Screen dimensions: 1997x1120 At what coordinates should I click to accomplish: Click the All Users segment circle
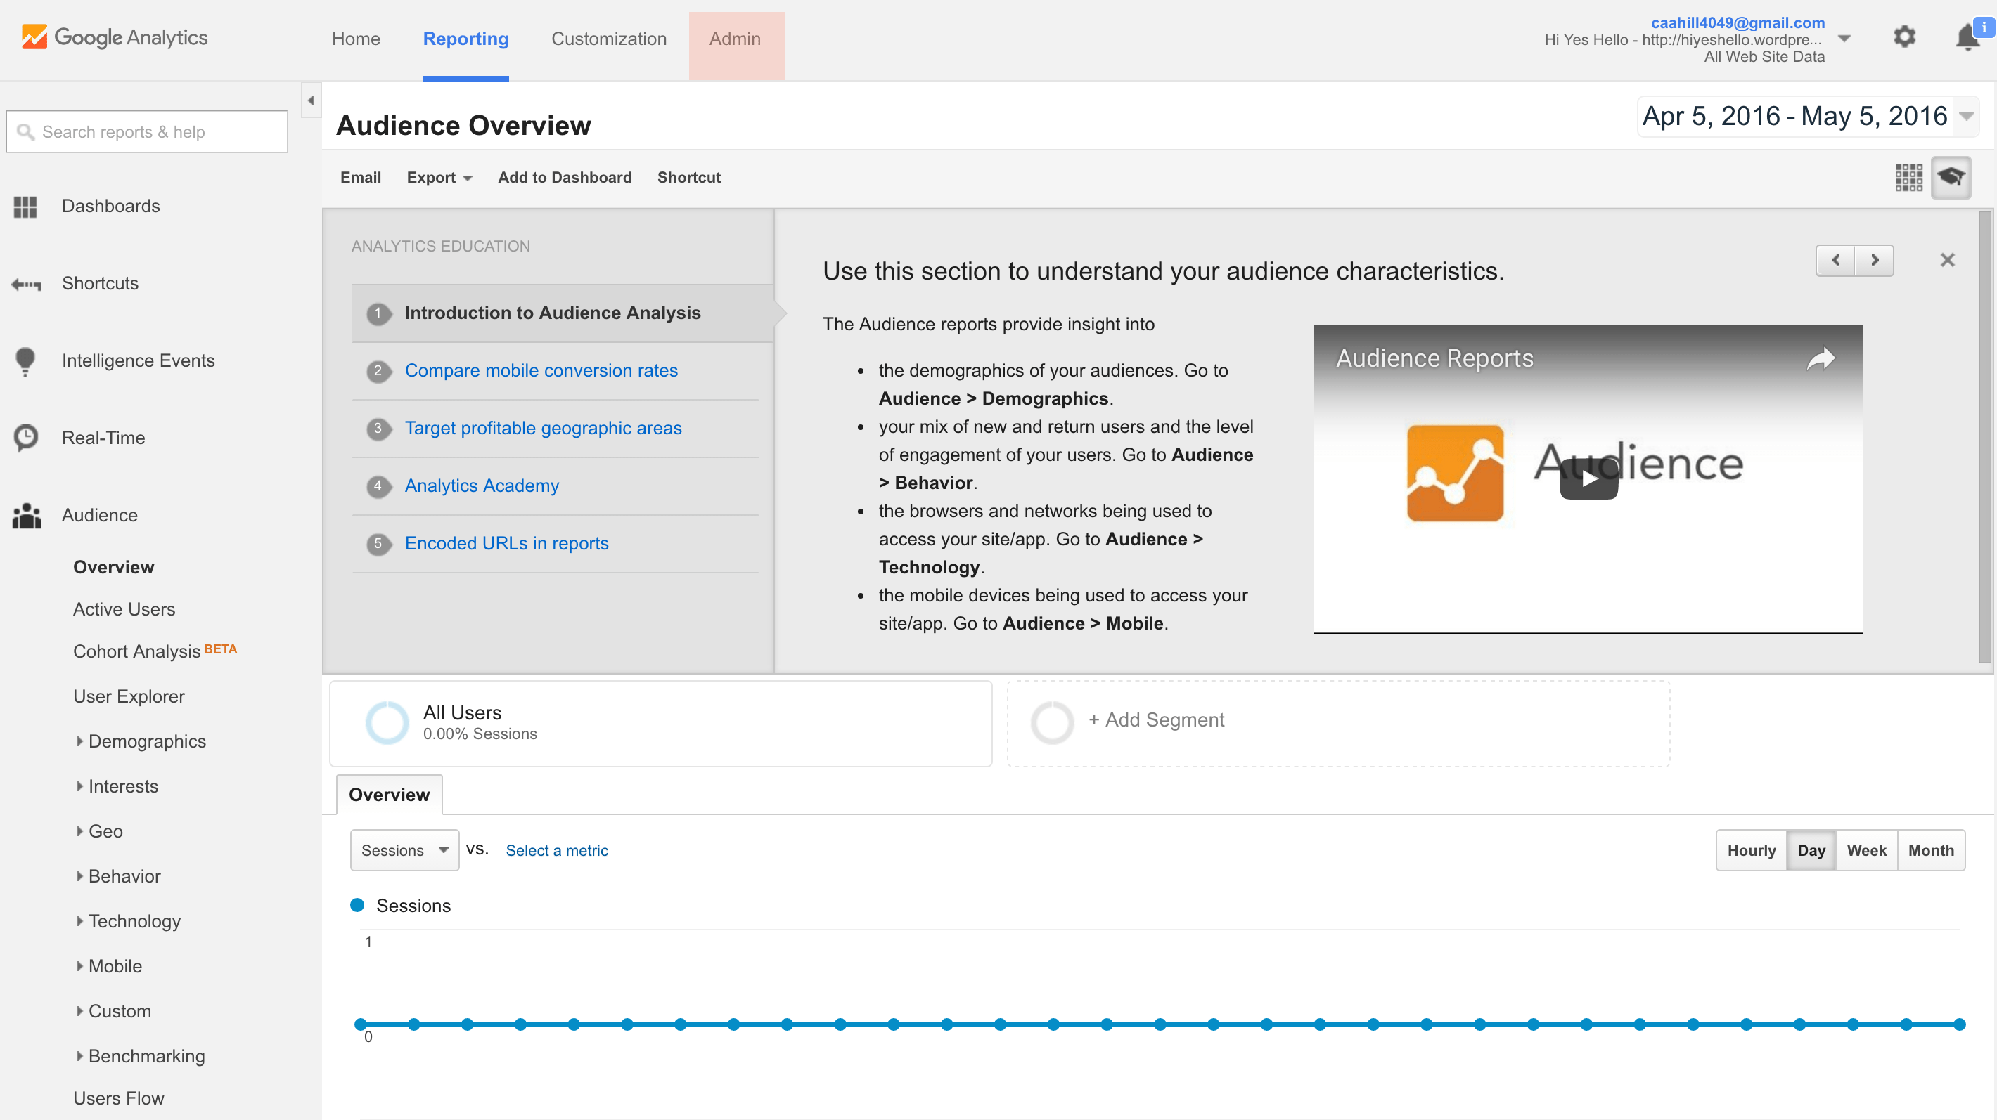pyautogui.click(x=387, y=722)
